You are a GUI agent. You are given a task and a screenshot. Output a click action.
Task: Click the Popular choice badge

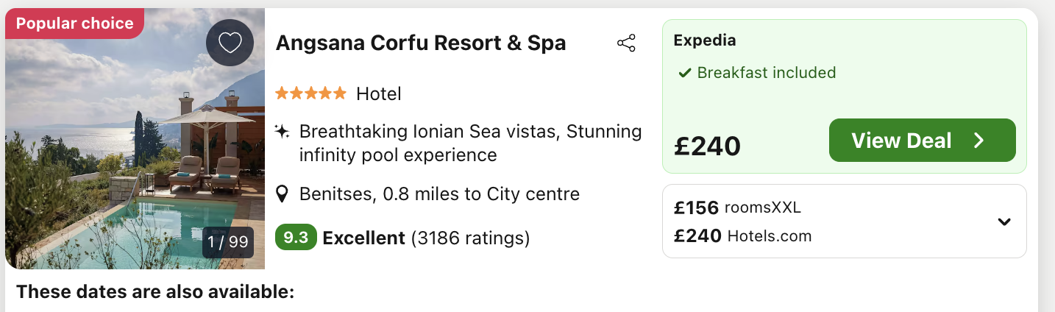click(74, 24)
